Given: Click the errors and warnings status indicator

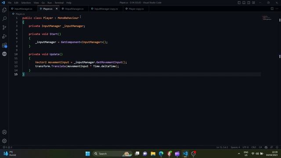Looking at the screenshot, I should click(x=7, y=147).
